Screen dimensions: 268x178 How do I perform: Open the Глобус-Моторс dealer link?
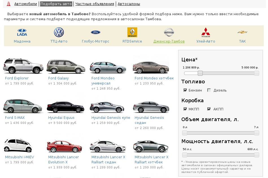95,41
